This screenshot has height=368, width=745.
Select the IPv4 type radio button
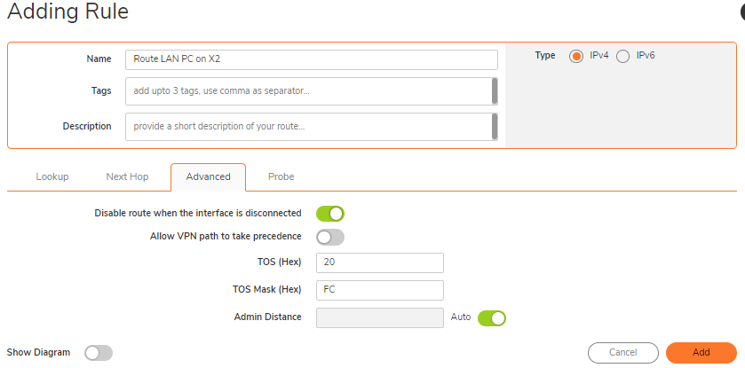tap(576, 56)
